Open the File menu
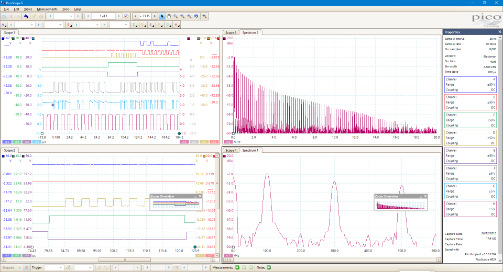 coord(6,9)
